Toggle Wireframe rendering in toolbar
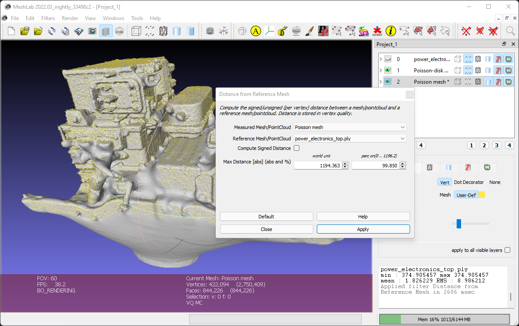 [x=163, y=31]
